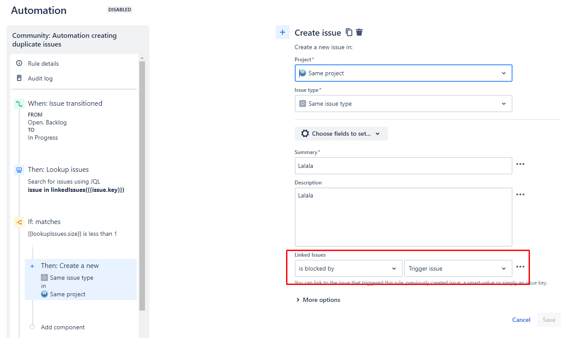Click the Issue transitioned trigger icon
This screenshot has width=580, height=338.
coord(19,103)
